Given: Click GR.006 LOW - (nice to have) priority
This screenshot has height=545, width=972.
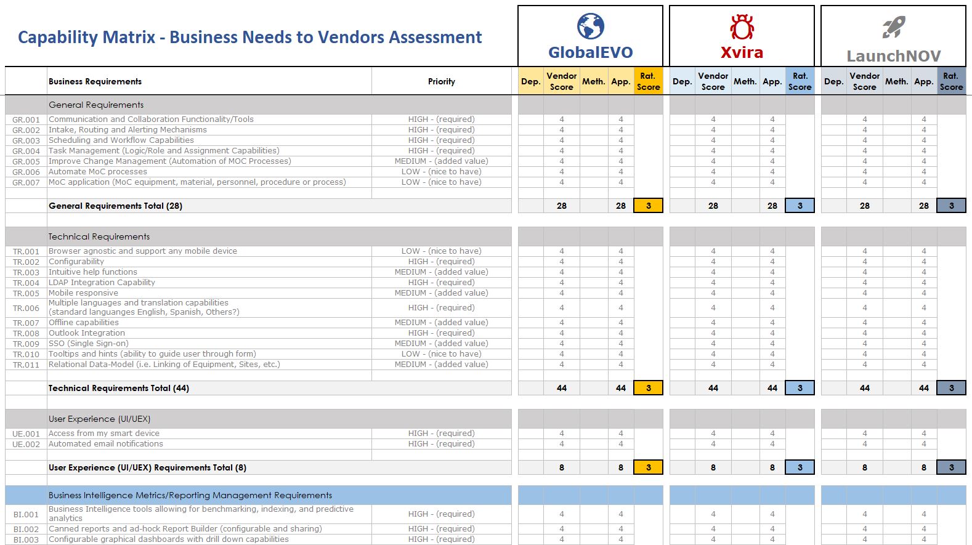Looking at the screenshot, I should click(442, 172).
